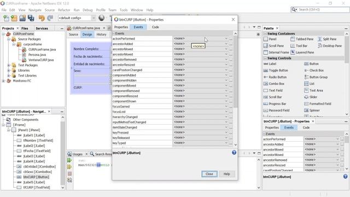This screenshot has width=350, height=197.
Task: Select Tabbed Pane in the Palette
Action: 302,39
